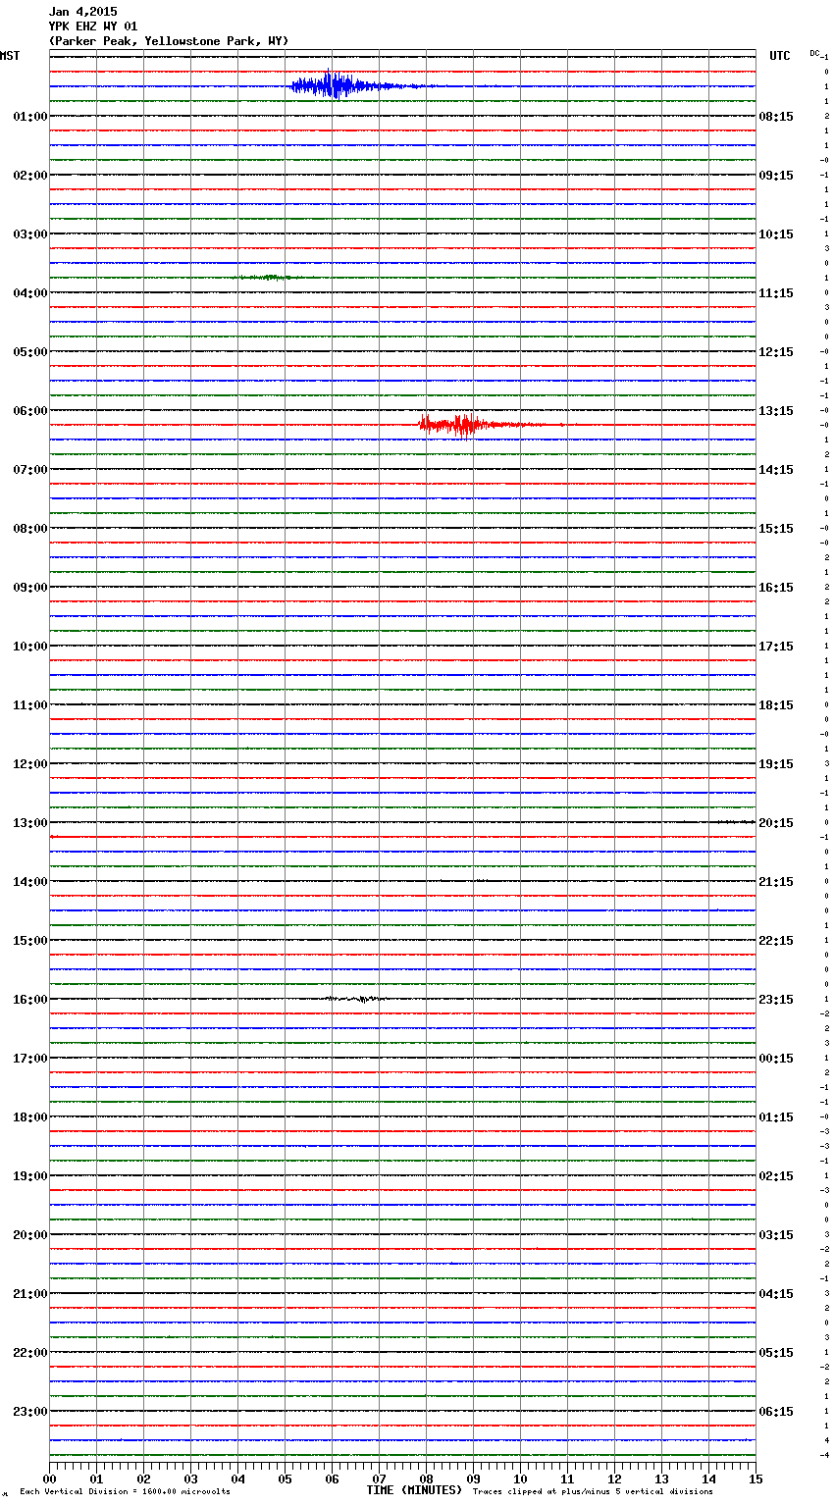Click the 'Jan 4,2015' date header
Screen dimensions: 834x1505
pyautogui.click(x=82, y=12)
